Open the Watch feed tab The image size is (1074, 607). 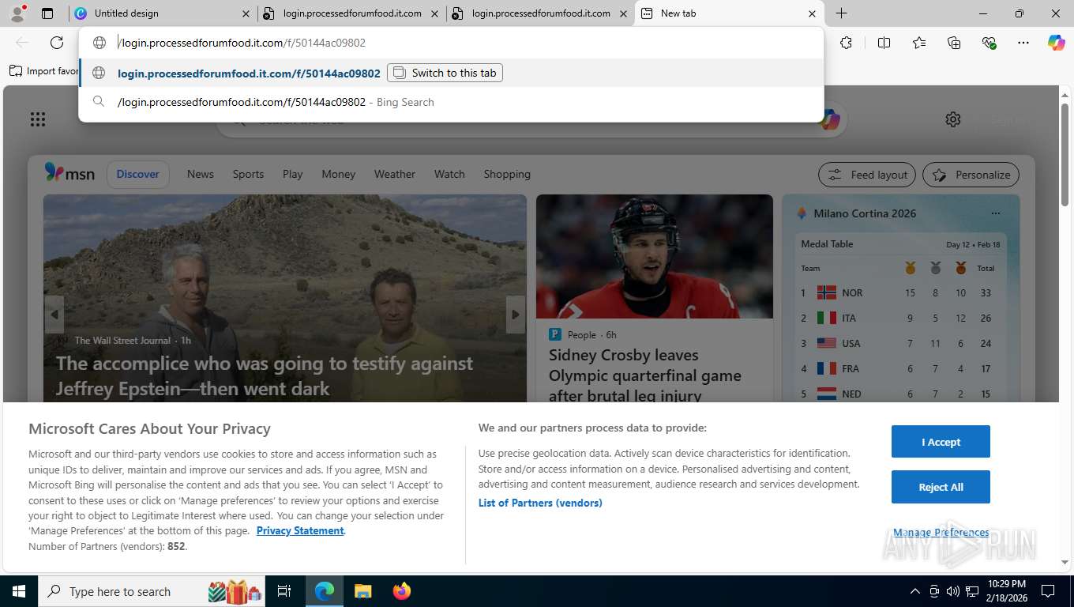(449, 174)
